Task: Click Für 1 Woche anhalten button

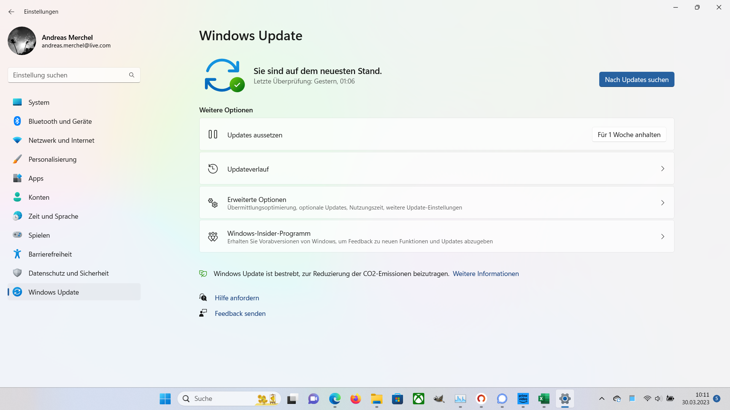Action: pos(629,135)
